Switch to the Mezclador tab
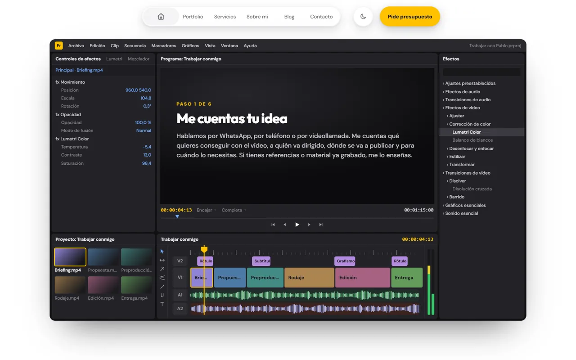576x360 pixels. point(139,59)
